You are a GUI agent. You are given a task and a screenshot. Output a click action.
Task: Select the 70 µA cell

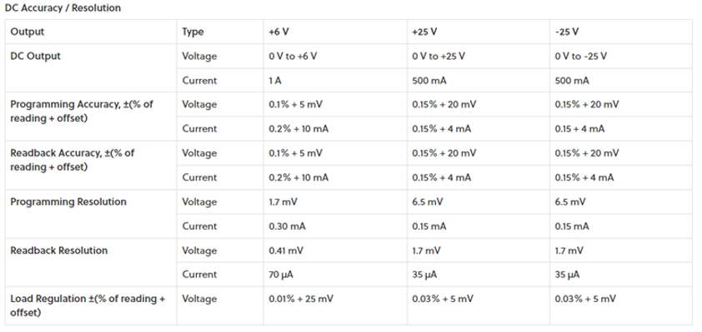281,275
